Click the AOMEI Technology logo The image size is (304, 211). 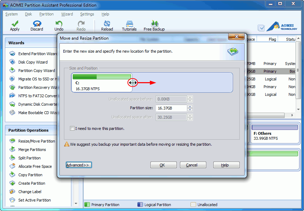282,27
